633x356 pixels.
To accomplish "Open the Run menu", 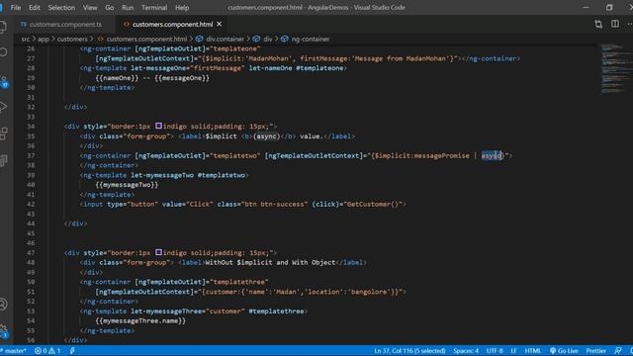I will tap(128, 8).
